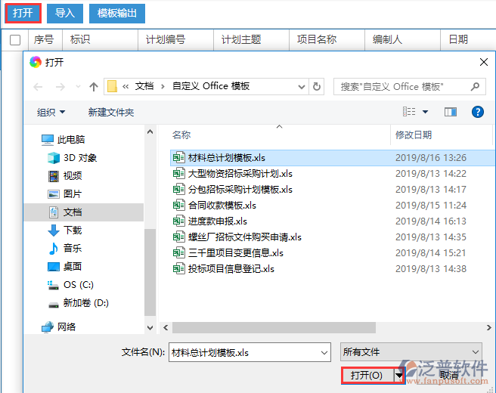Click the navigation pane scroll down arrow
This screenshot has height=393, width=496.
tap(150, 328)
